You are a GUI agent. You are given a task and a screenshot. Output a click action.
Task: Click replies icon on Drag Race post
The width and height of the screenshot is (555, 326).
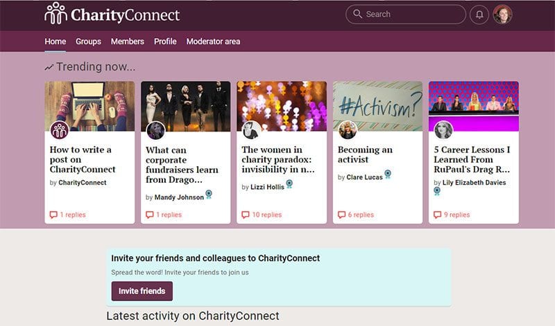pyautogui.click(x=437, y=215)
